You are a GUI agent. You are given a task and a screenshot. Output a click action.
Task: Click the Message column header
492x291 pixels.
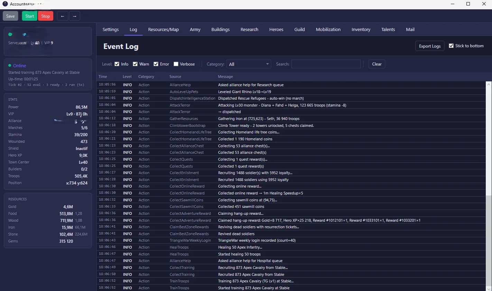[x=225, y=77]
